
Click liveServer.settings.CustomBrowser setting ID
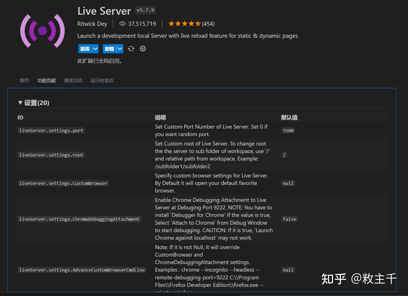point(63,183)
